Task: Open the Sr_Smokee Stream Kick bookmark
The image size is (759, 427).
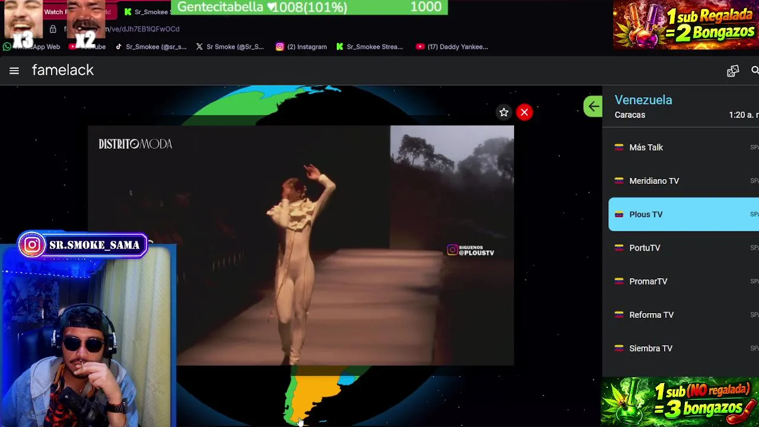Action: tap(369, 46)
